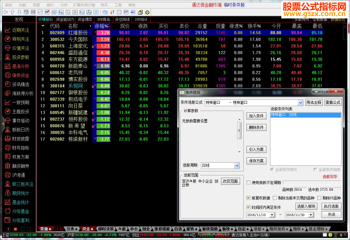Expand the 条件选股公式 dropdown
Viewport: 350px width, 240px height.
click(300, 103)
